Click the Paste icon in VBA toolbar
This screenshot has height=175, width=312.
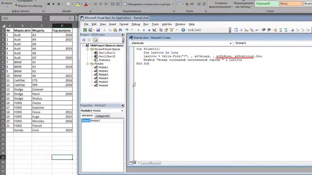[x=115, y=30]
